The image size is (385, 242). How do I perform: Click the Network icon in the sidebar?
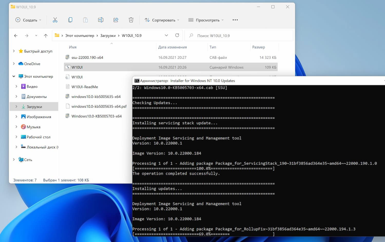(21, 160)
